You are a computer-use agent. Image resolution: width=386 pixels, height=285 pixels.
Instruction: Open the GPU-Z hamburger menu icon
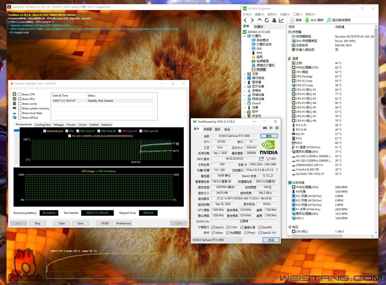277,128
